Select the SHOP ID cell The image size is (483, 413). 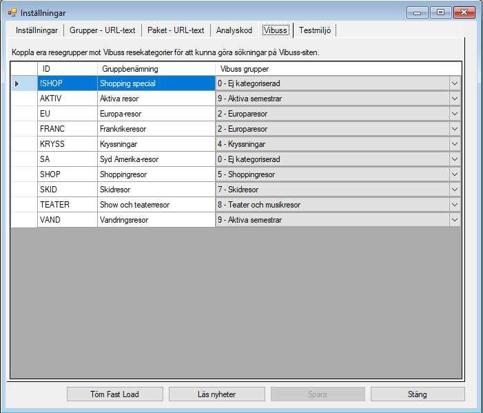(x=68, y=174)
